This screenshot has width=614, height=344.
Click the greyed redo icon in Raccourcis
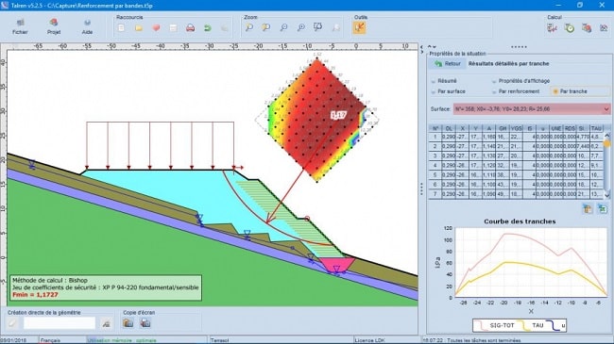tap(225, 27)
